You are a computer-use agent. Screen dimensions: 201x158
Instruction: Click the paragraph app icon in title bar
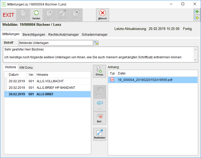click(x=4, y=4)
